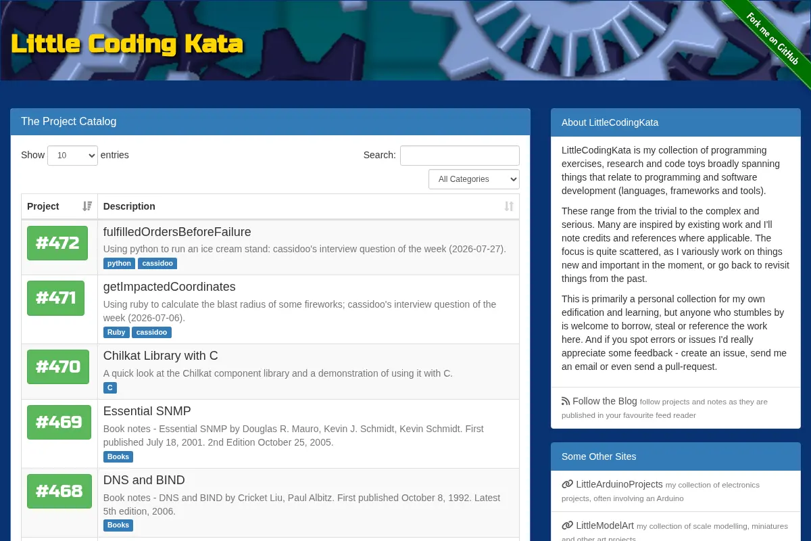Open project #472 button
The width and height of the screenshot is (811, 541).
click(57, 243)
